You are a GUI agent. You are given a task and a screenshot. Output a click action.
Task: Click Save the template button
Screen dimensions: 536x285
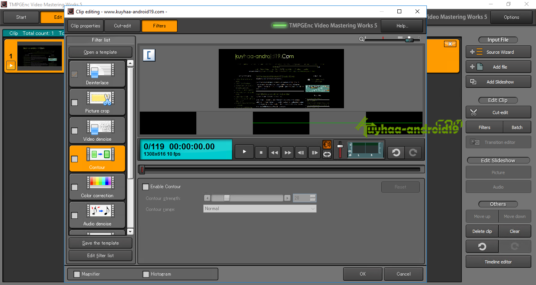tap(101, 243)
